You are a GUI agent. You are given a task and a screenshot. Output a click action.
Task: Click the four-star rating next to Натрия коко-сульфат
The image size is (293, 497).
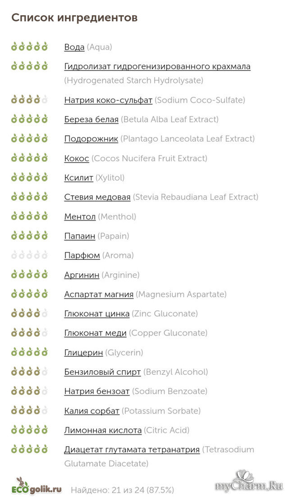pyautogui.click(x=29, y=100)
